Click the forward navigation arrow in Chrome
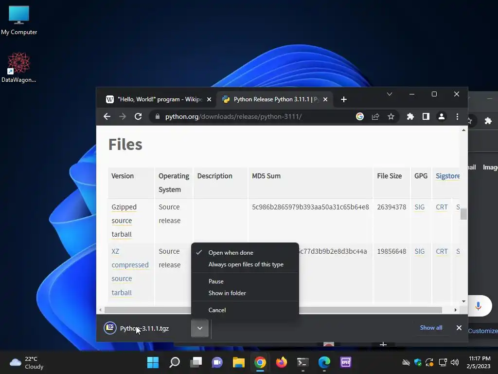The image size is (498, 374). pos(122,117)
